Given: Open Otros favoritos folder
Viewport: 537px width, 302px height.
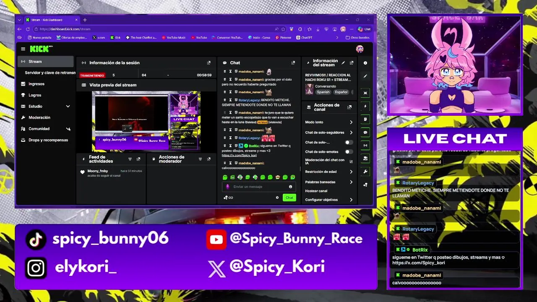Looking at the screenshot, I should 357,37.
